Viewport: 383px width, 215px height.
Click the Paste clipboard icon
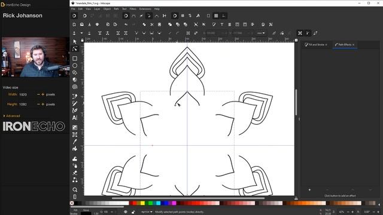coord(159,24)
